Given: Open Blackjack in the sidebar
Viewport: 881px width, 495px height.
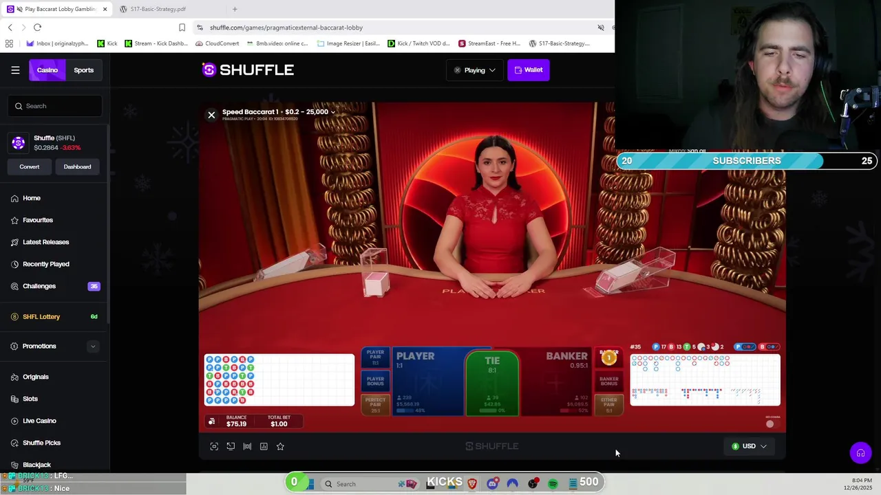Looking at the screenshot, I should 37,465.
